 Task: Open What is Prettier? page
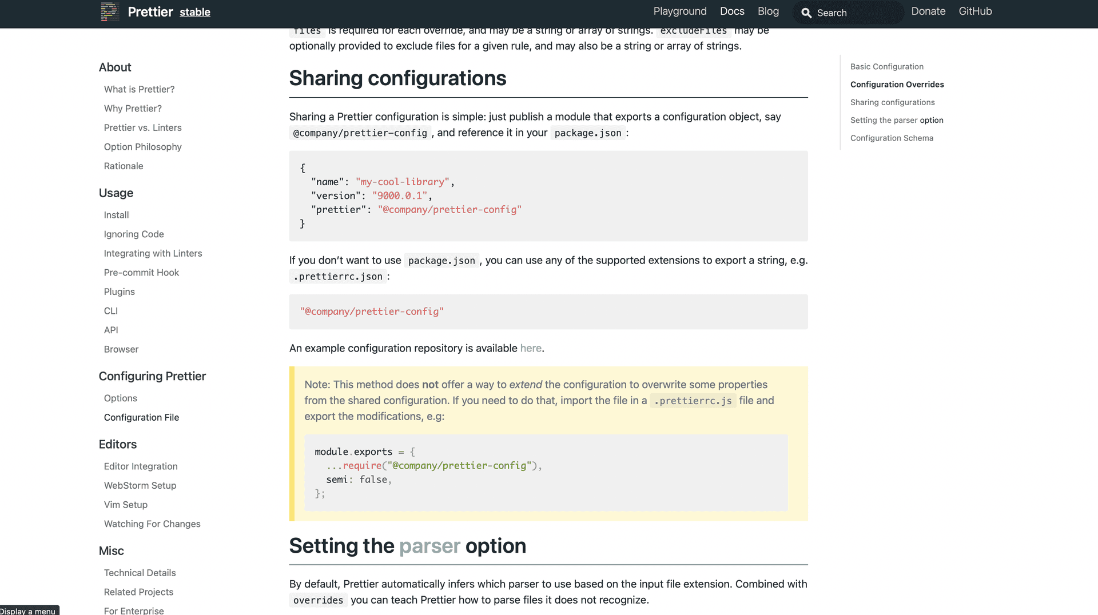139,89
